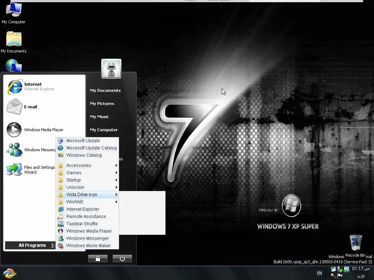The height and width of the screenshot is (280, 374).
Task: Open My Documents in Start menu right pane
Action: [105, 90]
